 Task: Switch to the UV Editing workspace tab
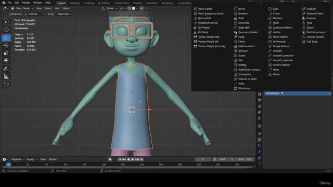click(x=104, y=3)
